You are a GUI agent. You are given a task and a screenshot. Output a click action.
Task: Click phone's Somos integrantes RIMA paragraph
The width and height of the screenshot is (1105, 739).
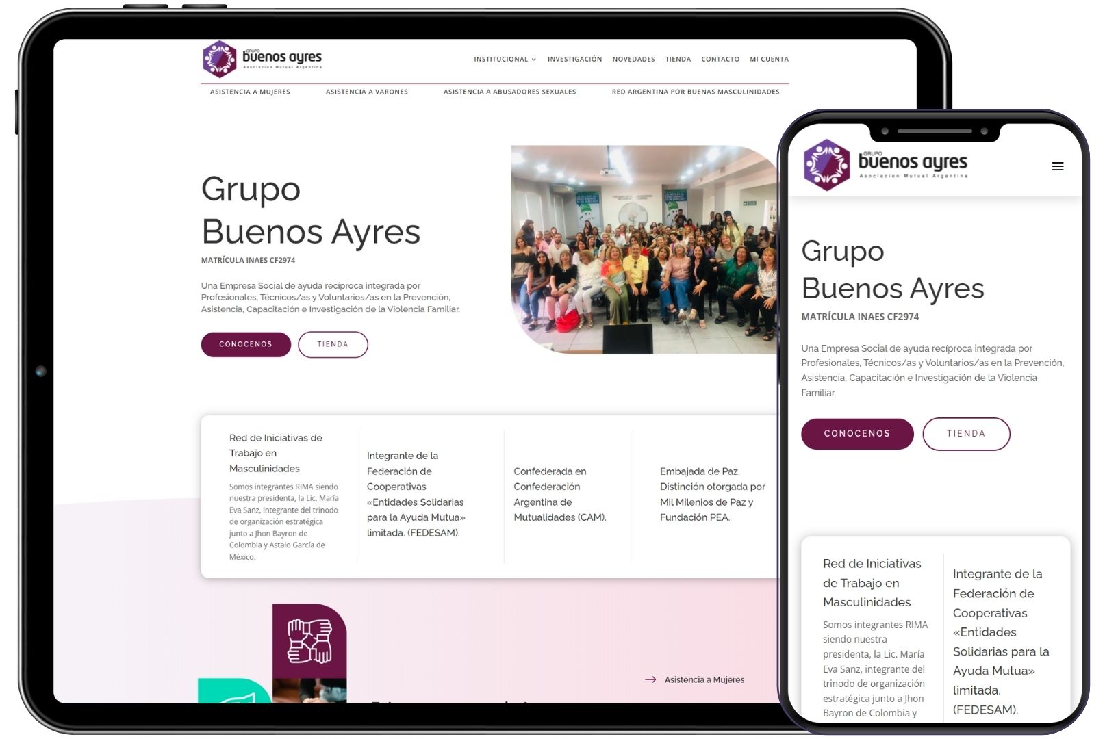click(x=875, y=669)
